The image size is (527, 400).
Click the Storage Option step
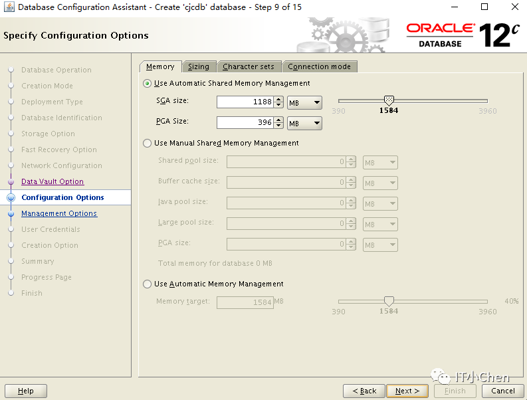pos(48,134)
